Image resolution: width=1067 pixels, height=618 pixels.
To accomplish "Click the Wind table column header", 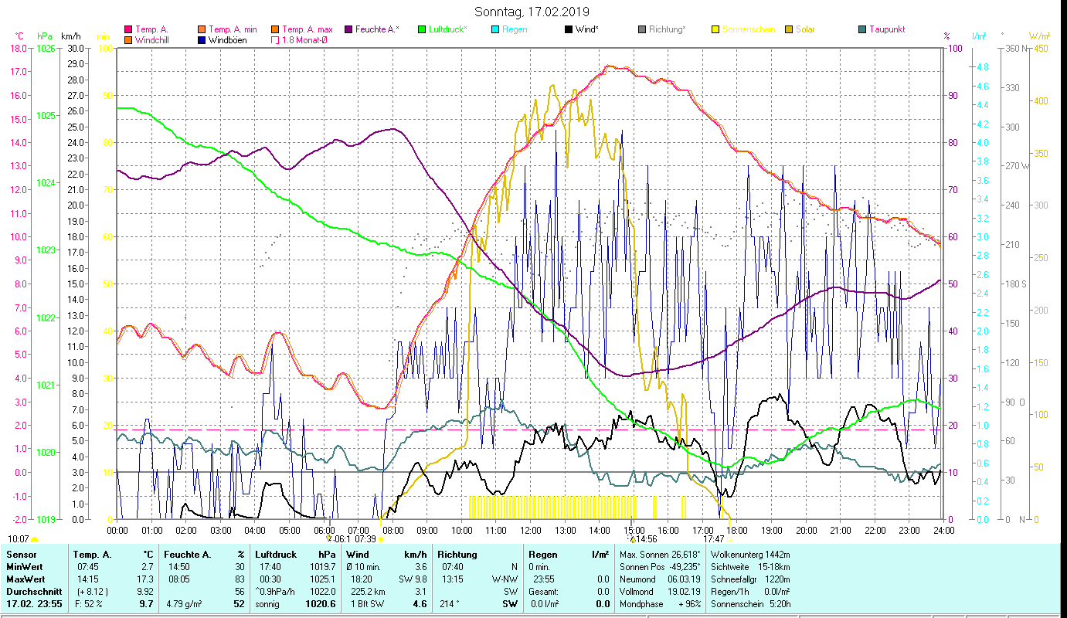I will pos(358,555).
